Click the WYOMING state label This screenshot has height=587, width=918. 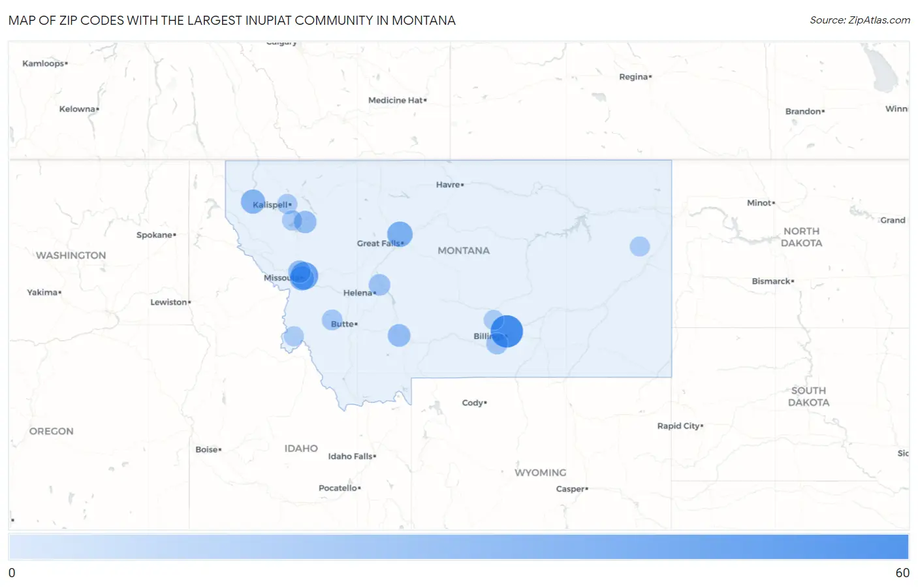pyautogui.click(x=540, y=473)
